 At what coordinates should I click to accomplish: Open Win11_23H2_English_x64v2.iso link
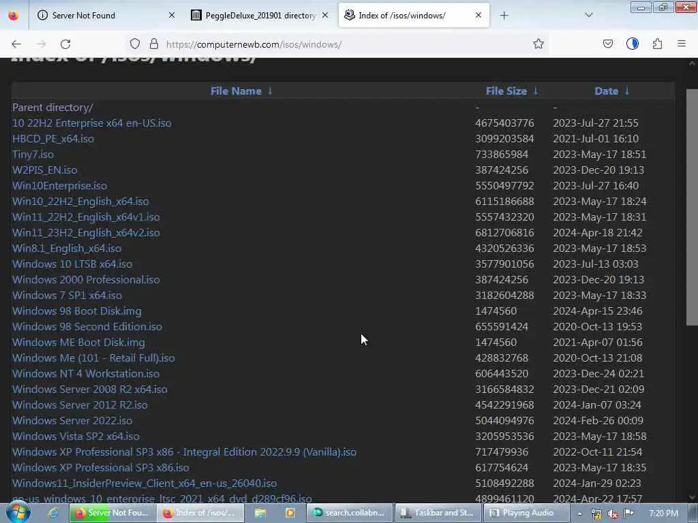click(x=86, y=233)
